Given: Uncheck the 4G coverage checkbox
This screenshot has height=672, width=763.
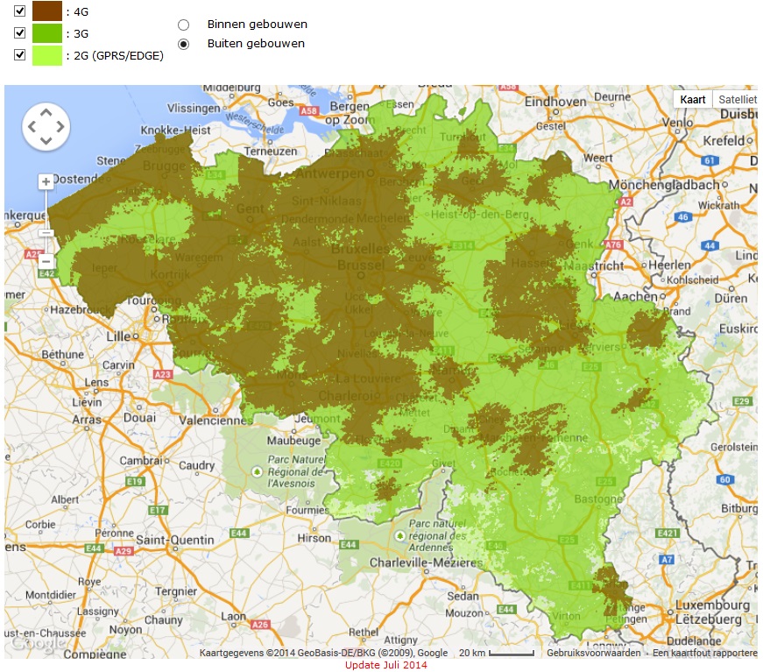Looking at the screenshot, I should click(19, 11).
